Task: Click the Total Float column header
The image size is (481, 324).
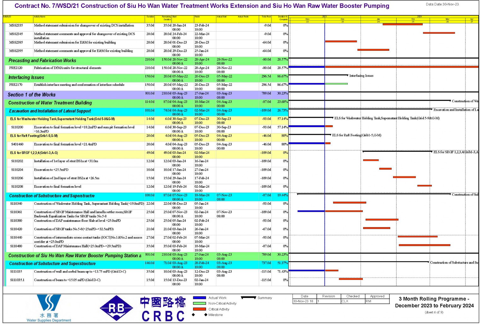Action: pos(266,17)
